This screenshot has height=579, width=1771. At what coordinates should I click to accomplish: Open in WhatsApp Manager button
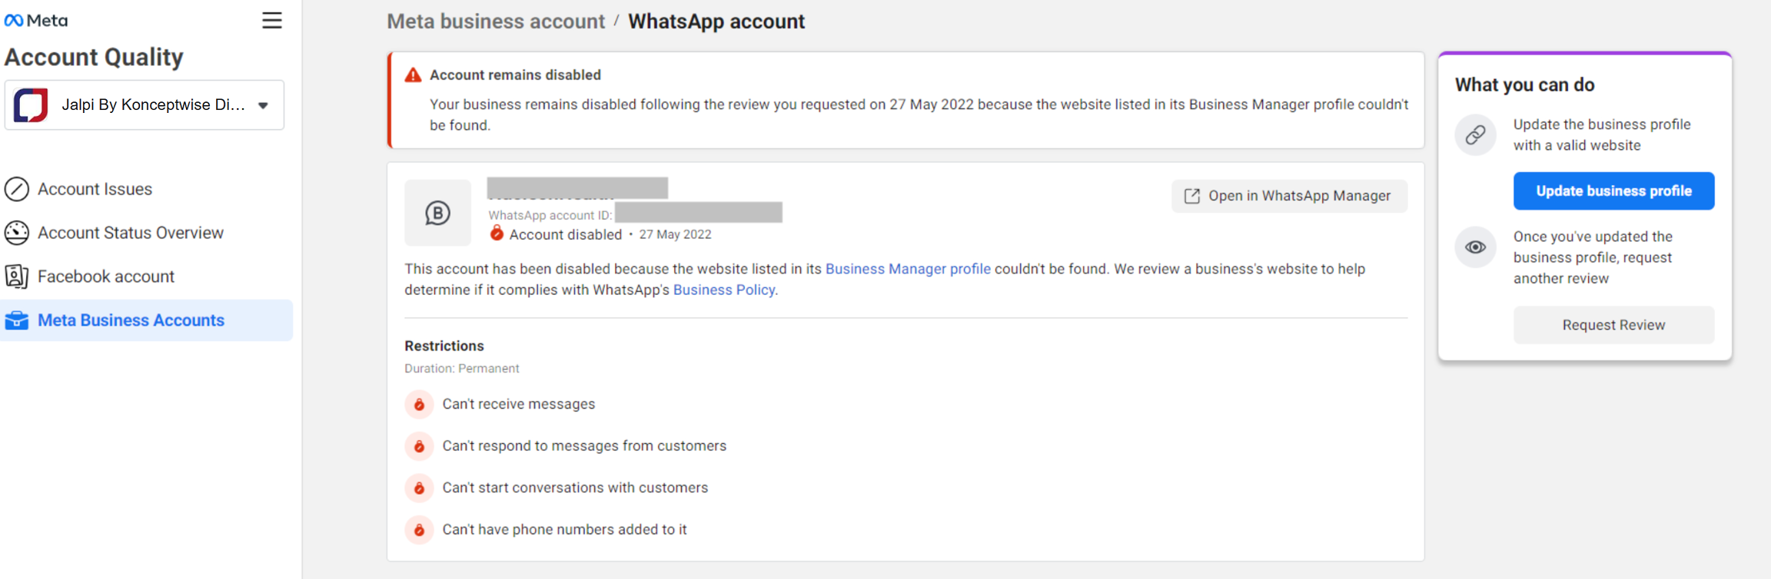[x=1289, y=196]
